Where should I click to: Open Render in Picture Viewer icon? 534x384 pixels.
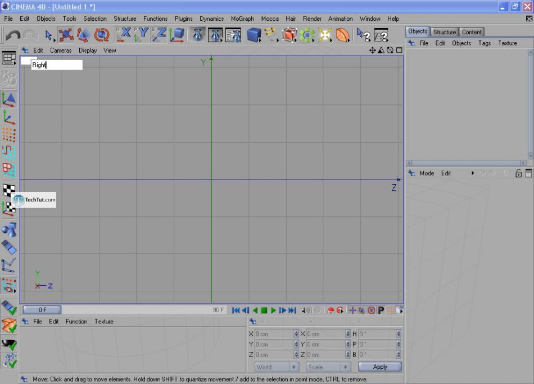215,35
